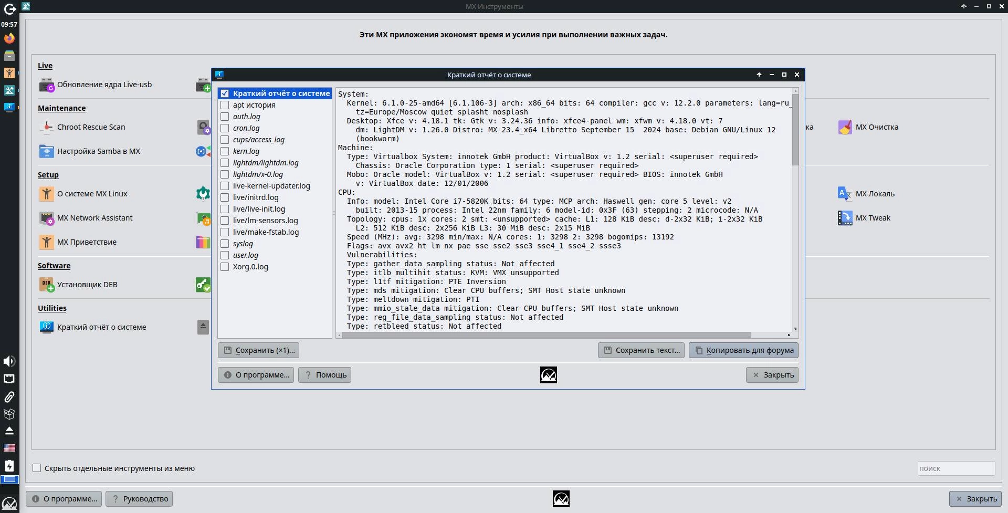Screen dimensions: 1008x513
Task: Launch MX Очистка
Action: [x=868, y=127]
